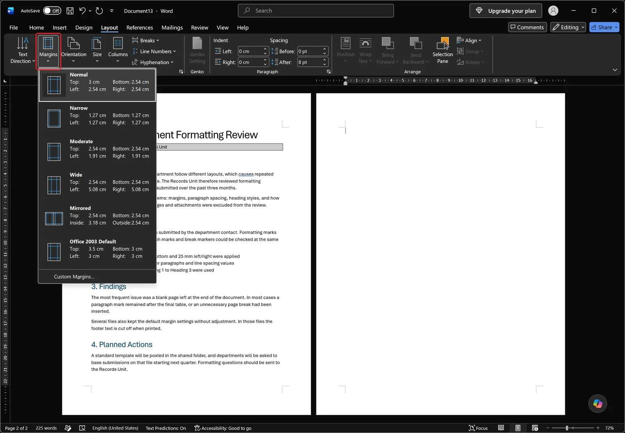Click English (United States) language
625x433 pixels.
pyautogui.click(x=115, y=428)
